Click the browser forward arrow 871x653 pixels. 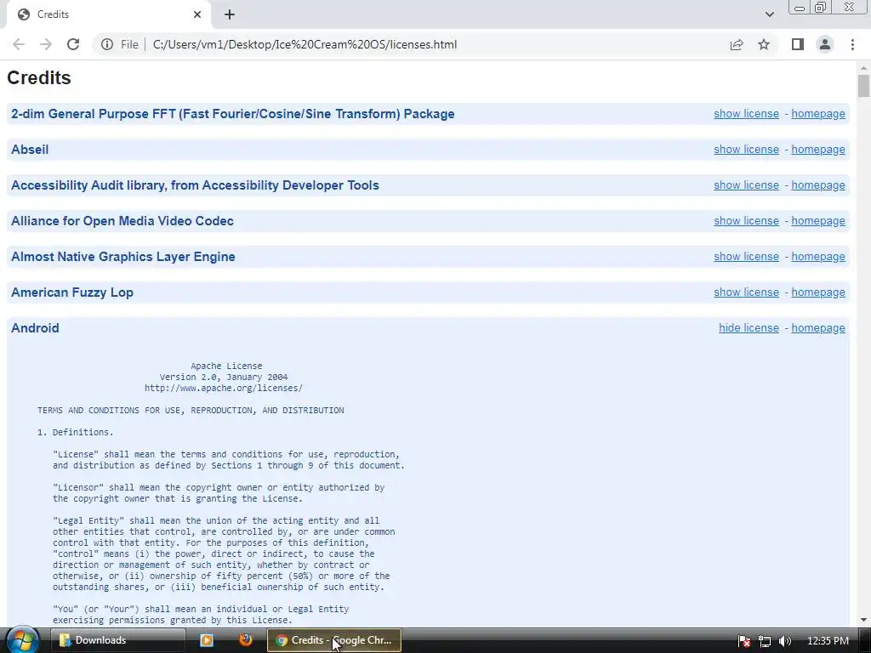click(46, 44)
